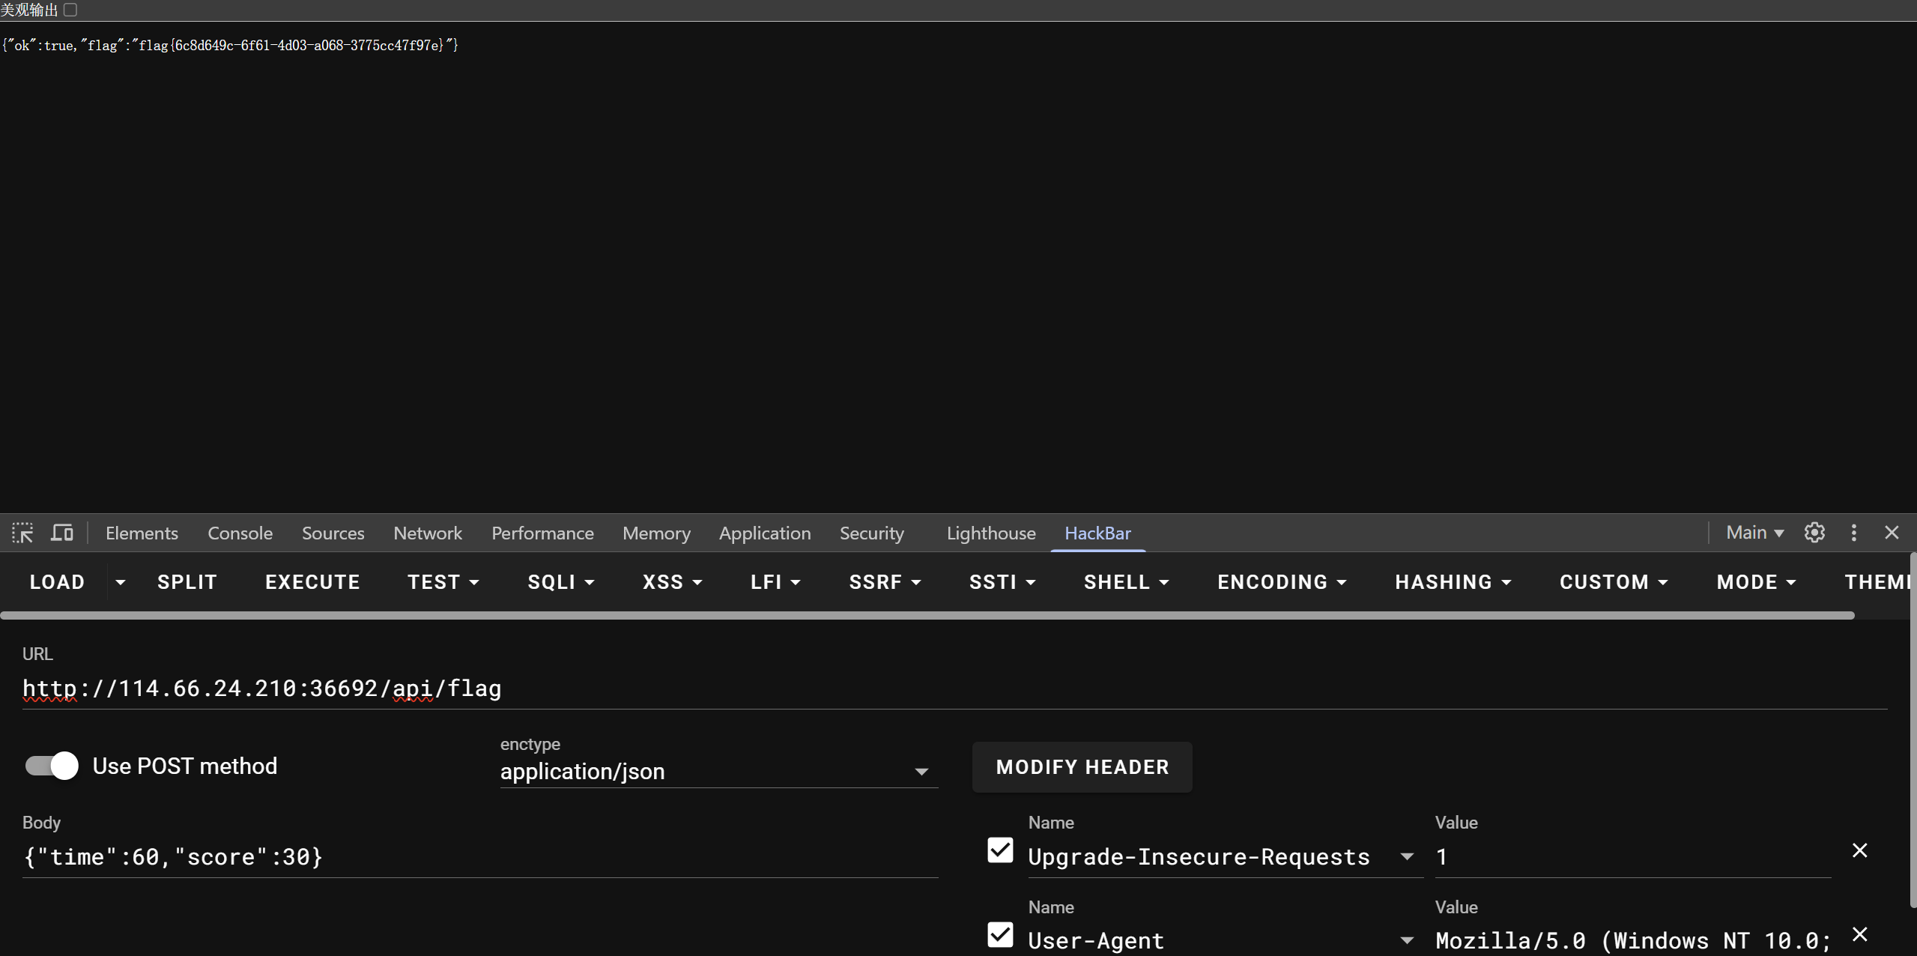Click the MODIFY HEADER button
Viewport: 1917px width, 956px height.
coord(1082,766)
